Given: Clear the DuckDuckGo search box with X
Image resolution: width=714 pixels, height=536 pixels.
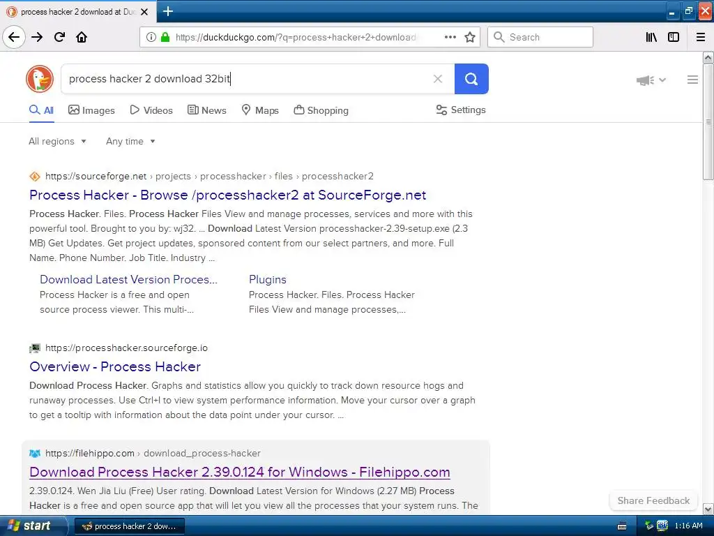Looking at the screenshot, I should 438,79.
